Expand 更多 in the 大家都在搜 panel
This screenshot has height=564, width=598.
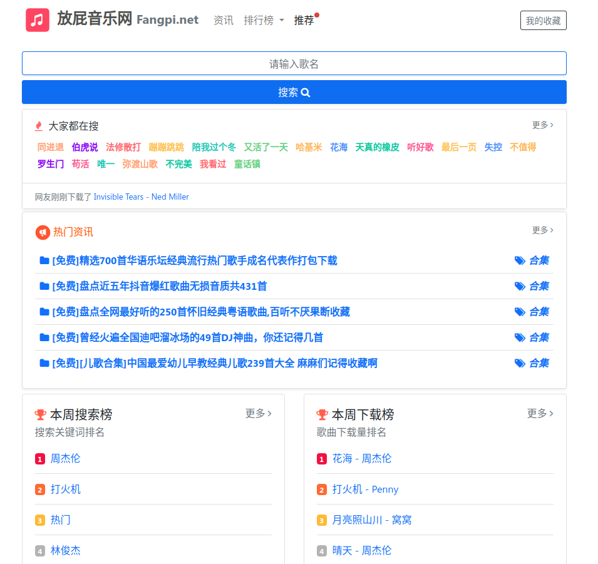coord(542,125)
